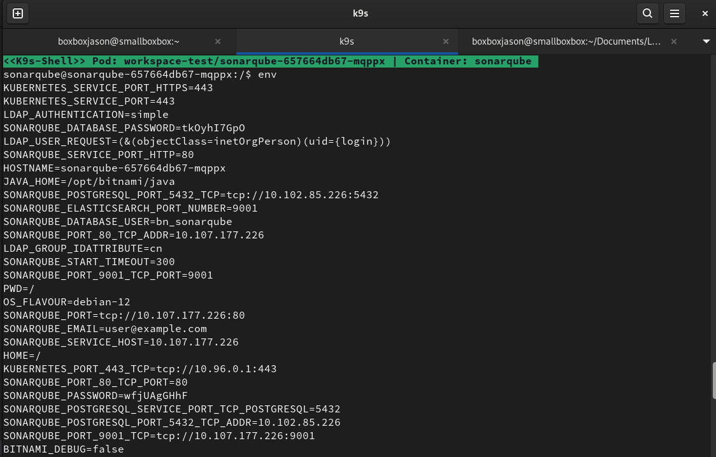Screen dimensions: 716x457
Task: Click the SONARQUBE_PASSWORD=wfjUAgGHhF line
Action: click(x=96, y=396)
